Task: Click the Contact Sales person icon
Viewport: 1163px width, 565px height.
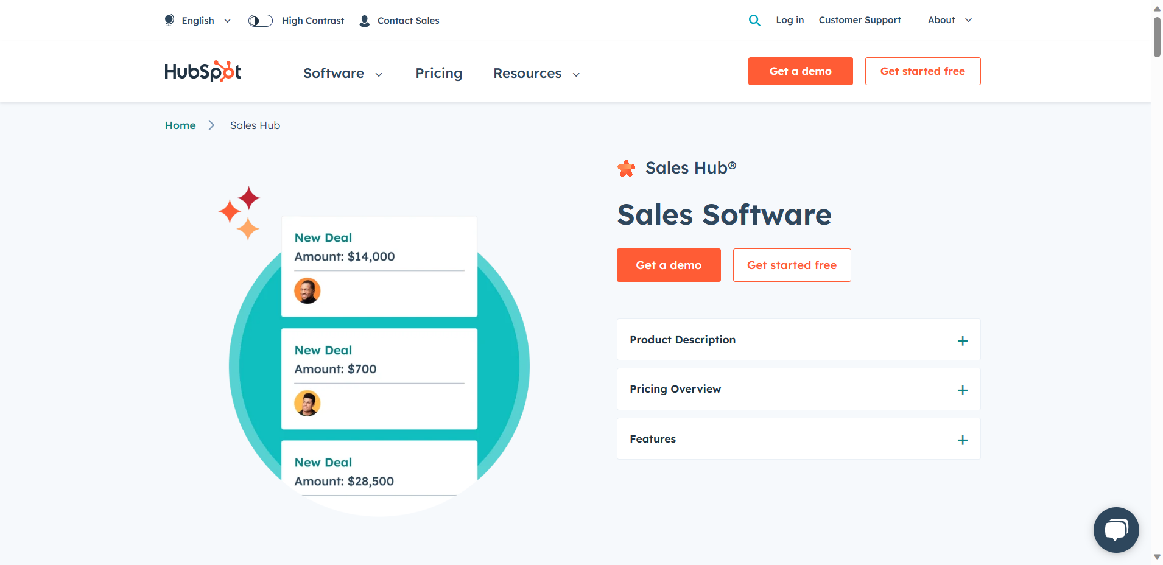Action: pos(364,21)
